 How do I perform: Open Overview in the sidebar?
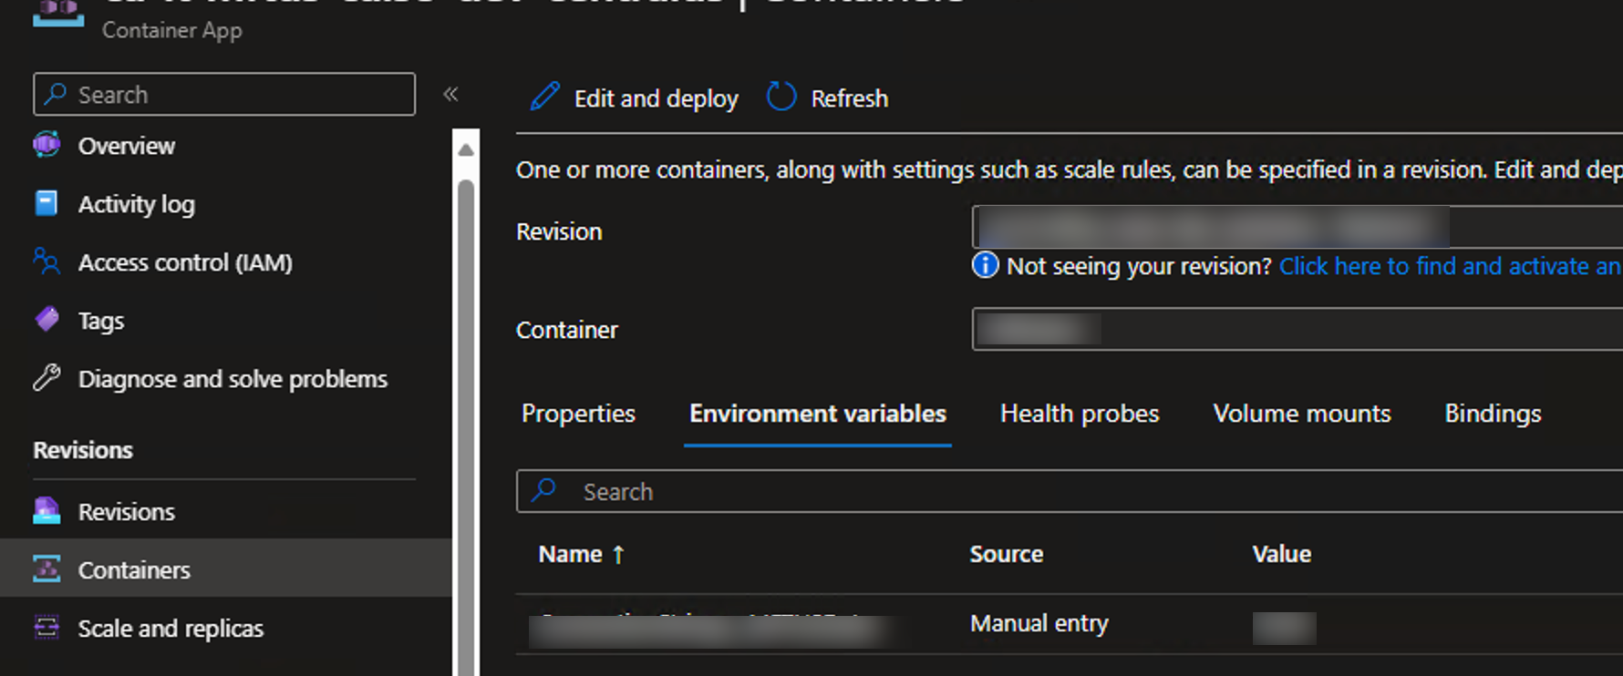126,146
